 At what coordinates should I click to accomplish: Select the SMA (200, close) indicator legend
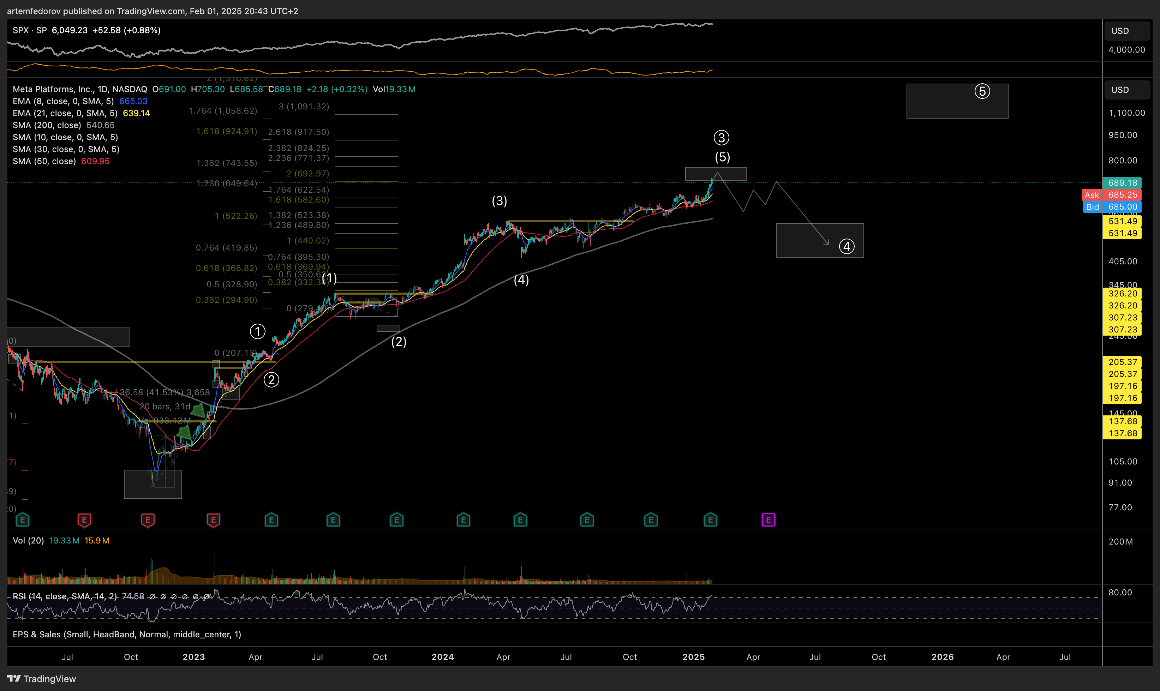click(x=47, y=125)
